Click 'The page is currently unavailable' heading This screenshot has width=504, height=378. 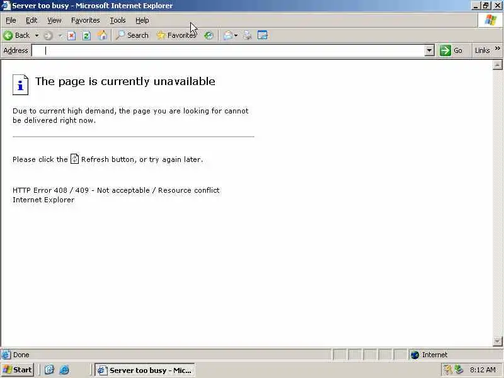tap(125, 81)
